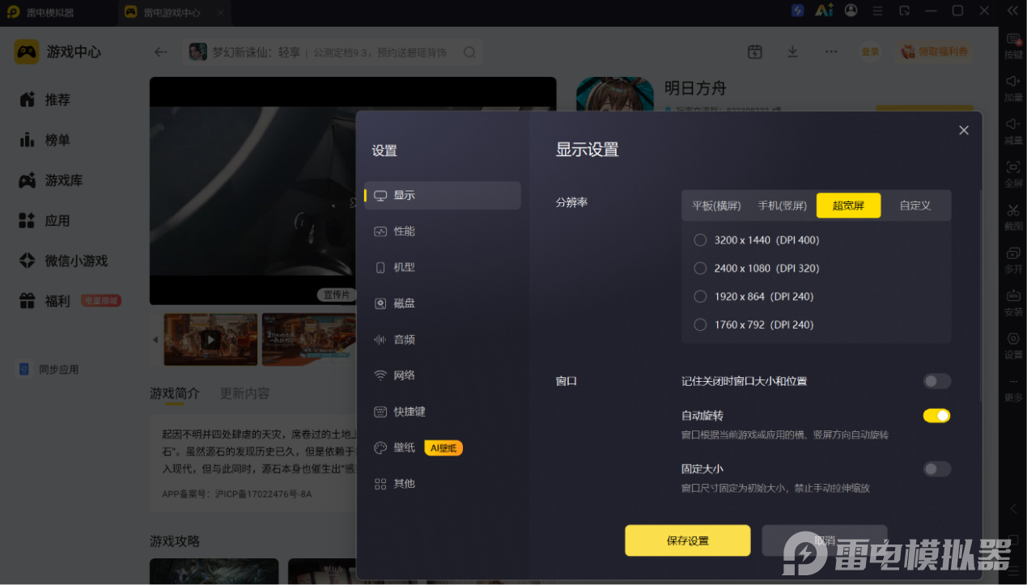Open 微信小游戏 in the sidebar
This screenshot has height=585, width=1027.
64,261
